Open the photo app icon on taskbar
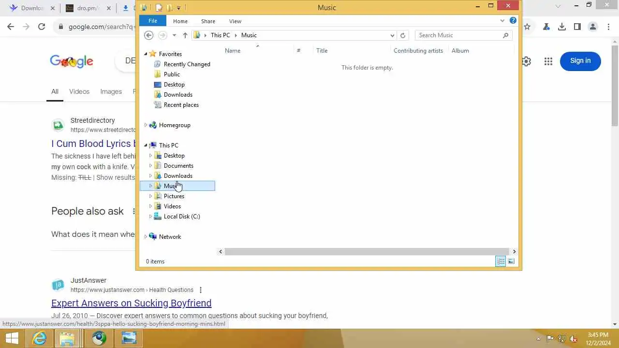The height and width of the screenshot is (348, 619). [129, 338]
